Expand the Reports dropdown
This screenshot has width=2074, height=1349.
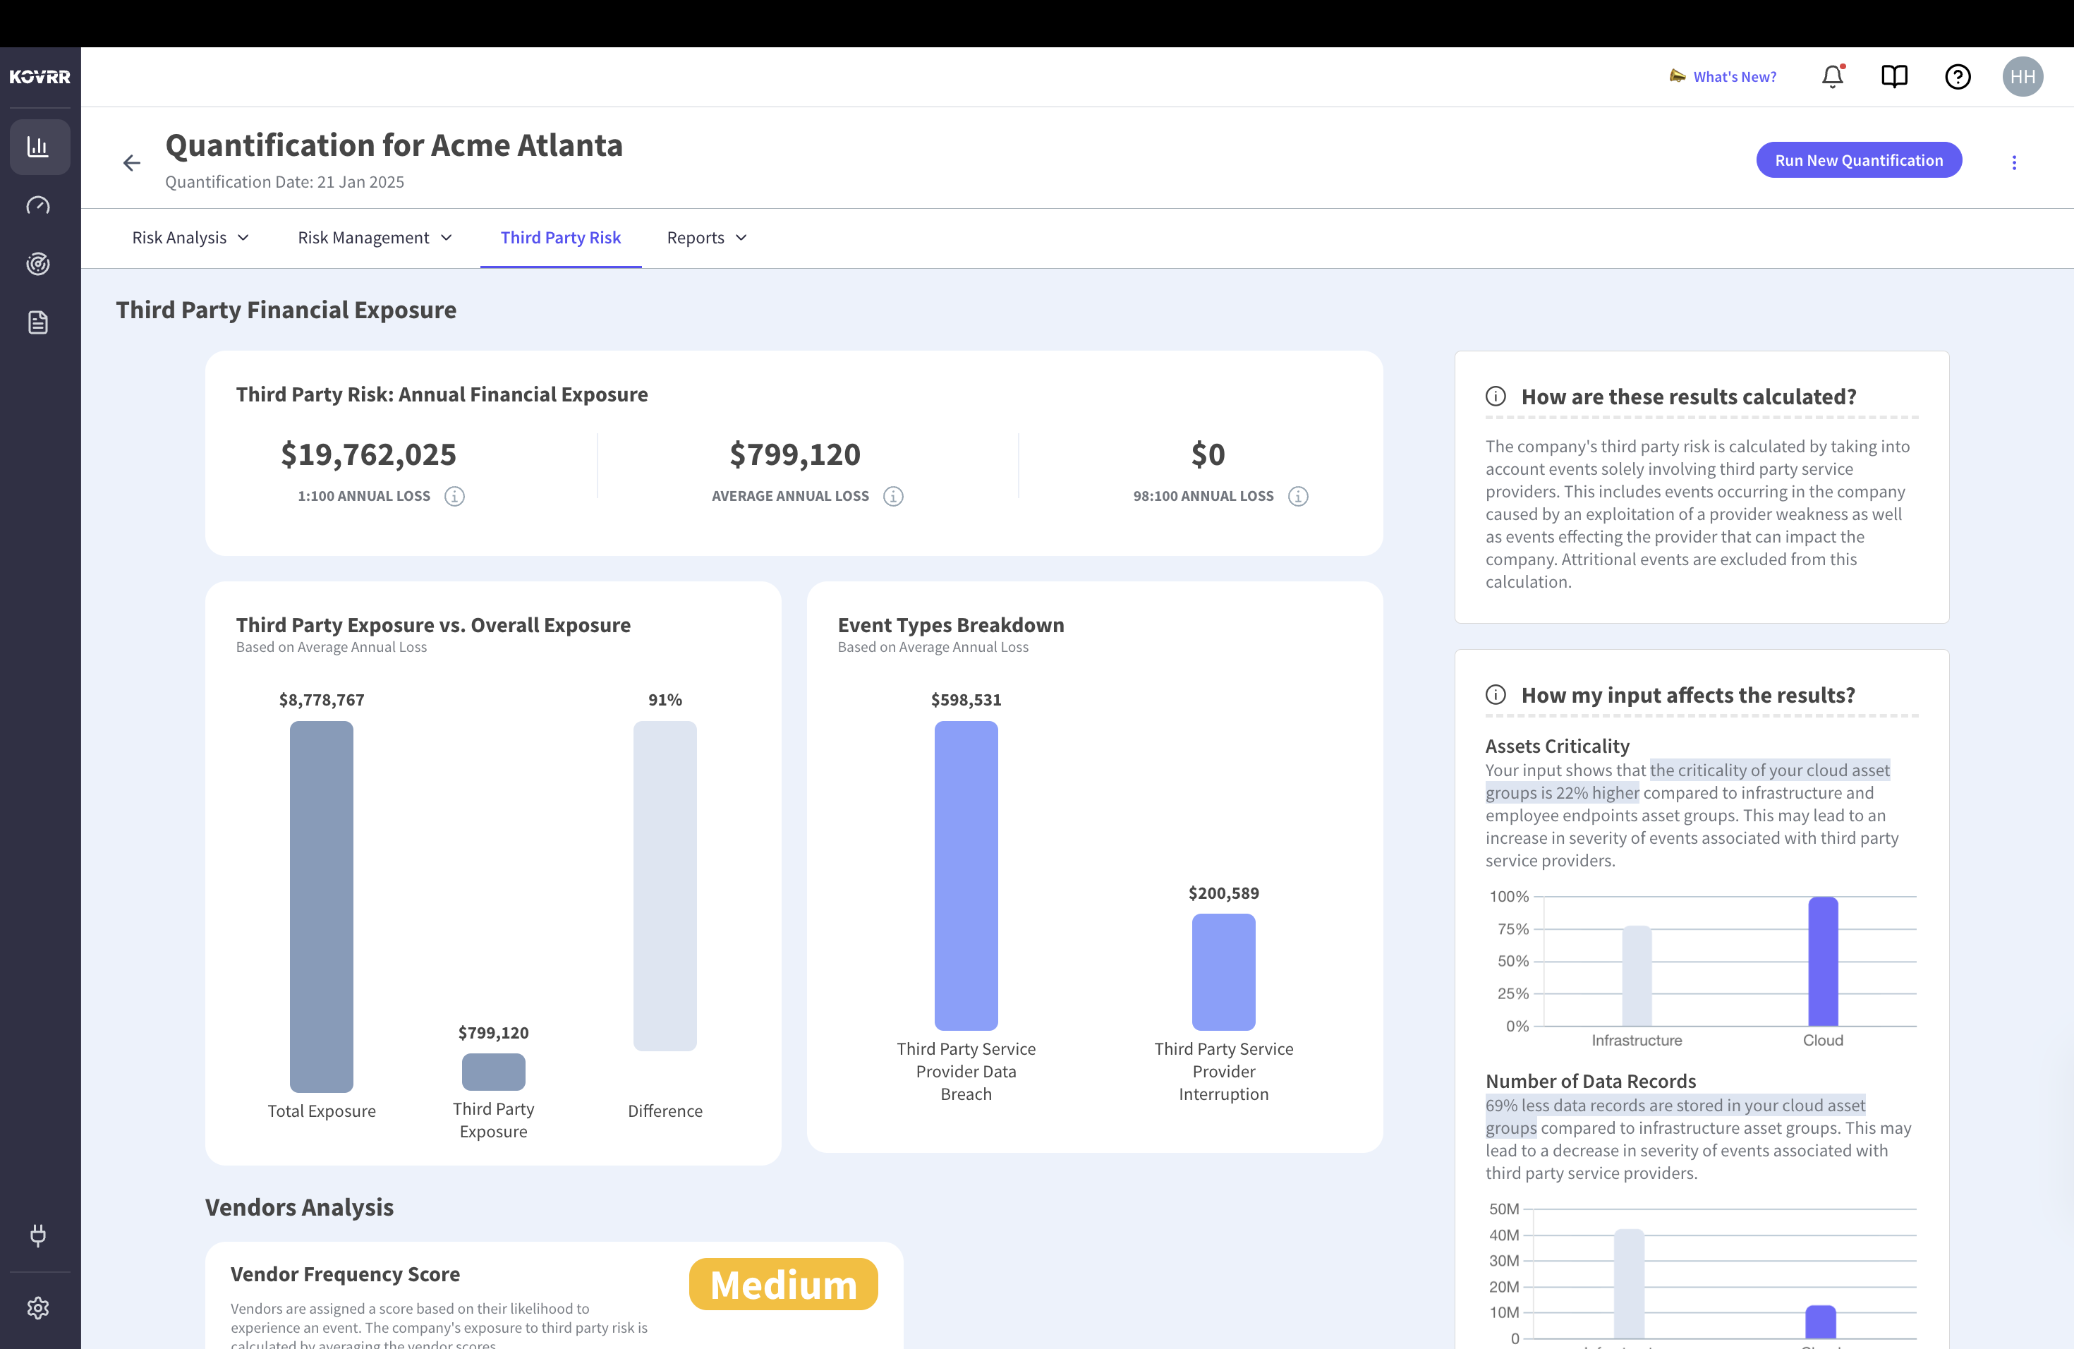coord(708,238)
